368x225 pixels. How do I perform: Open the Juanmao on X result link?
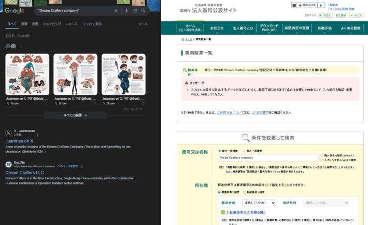[x=19, y=141]
